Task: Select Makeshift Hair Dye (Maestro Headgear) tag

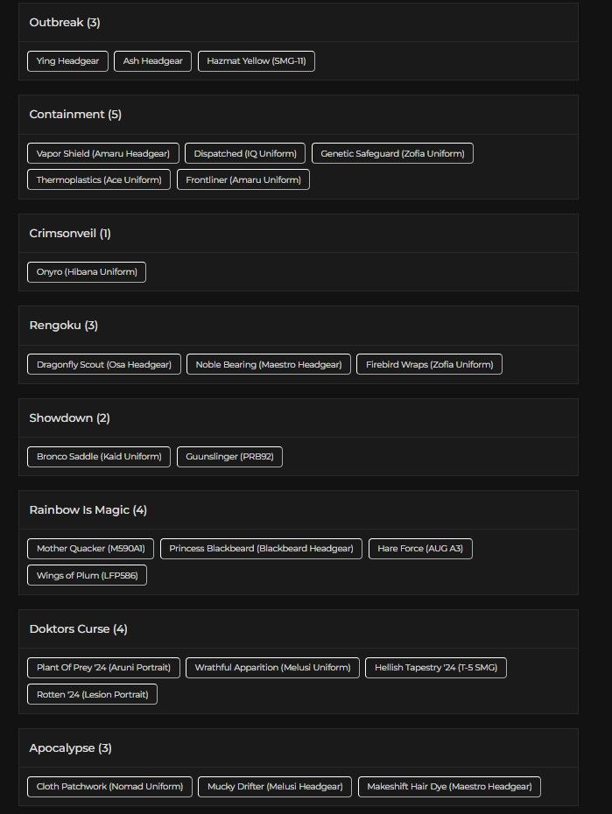Action: pyautogui.click(x=449, y=787)
